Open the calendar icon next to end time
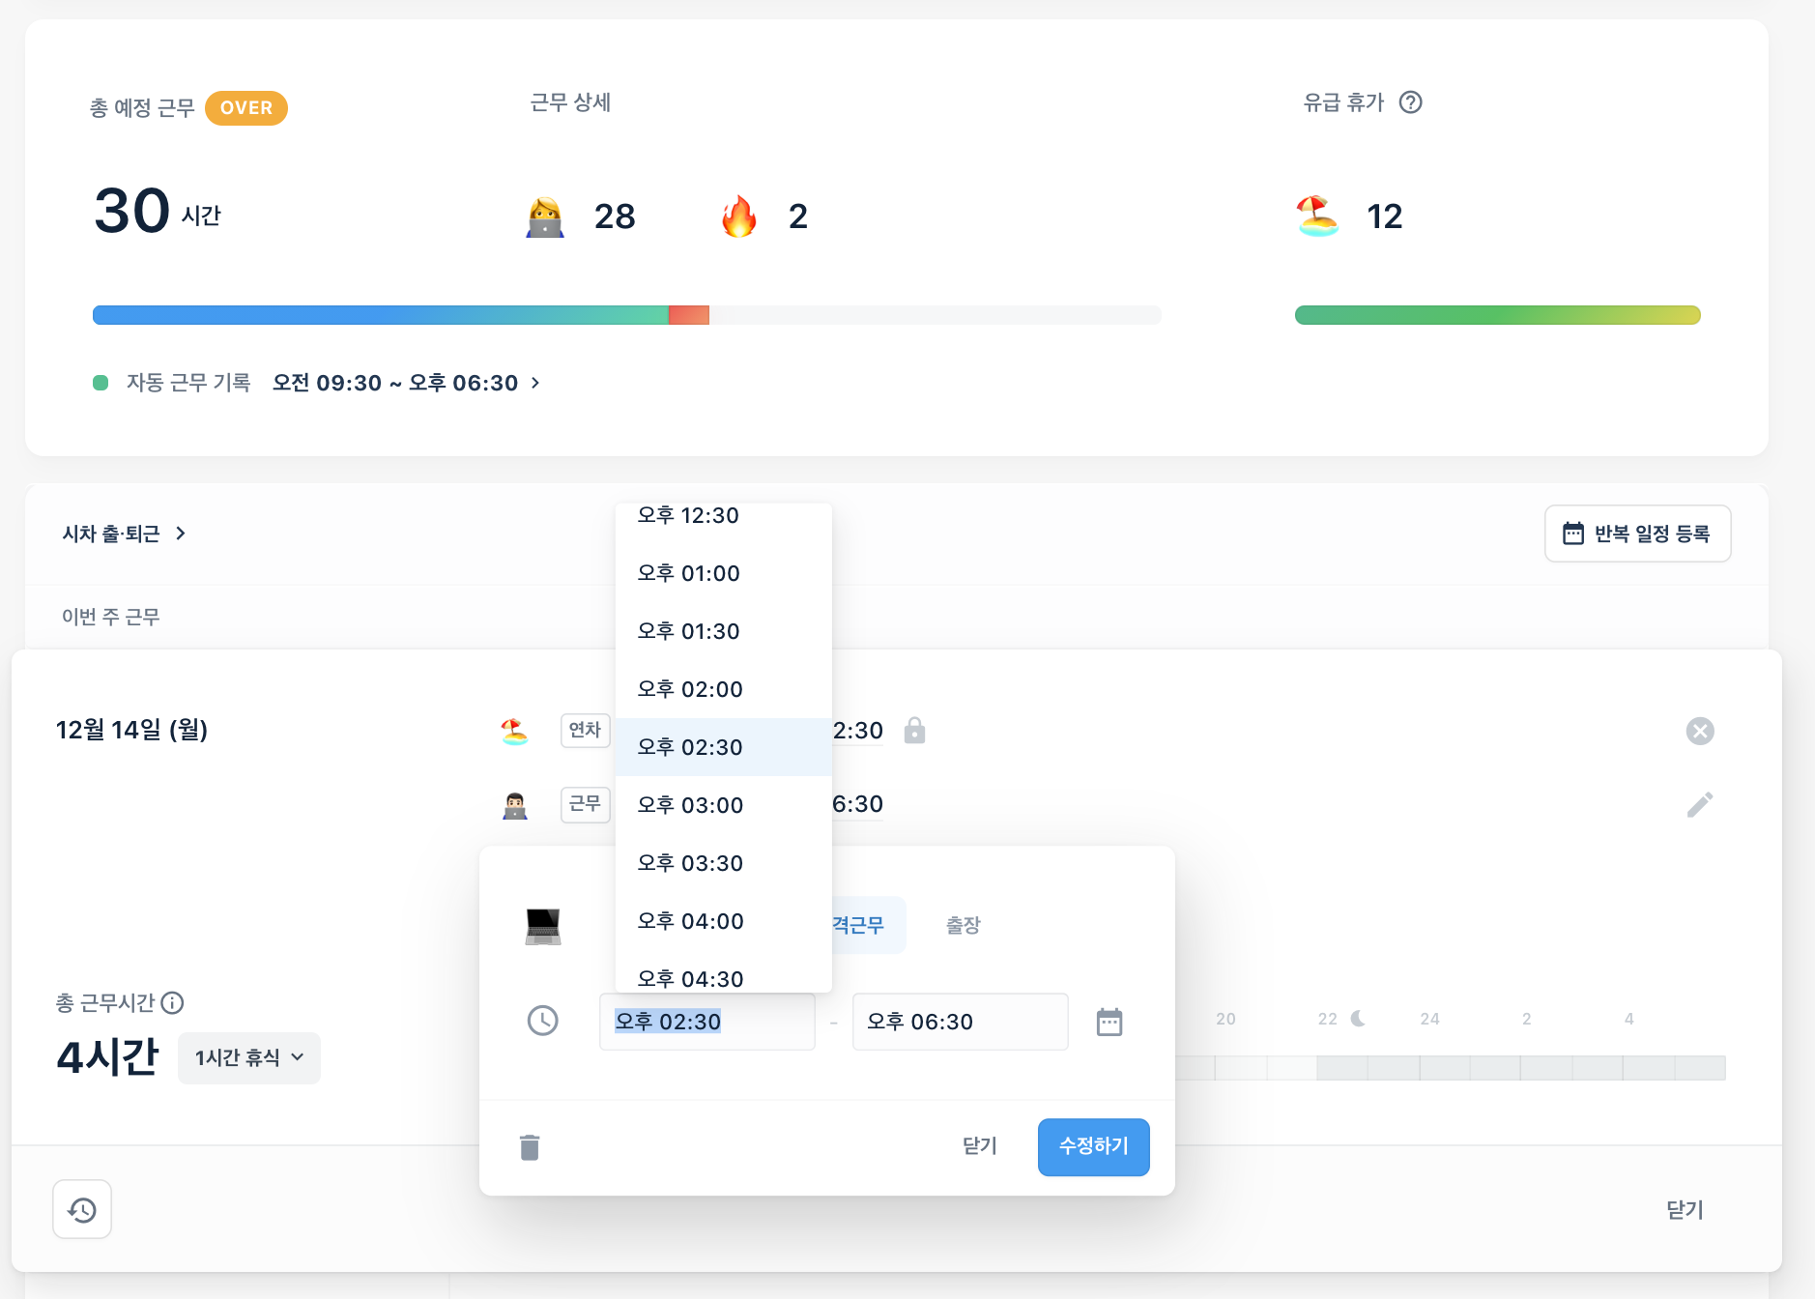 click(1109, 1022)
